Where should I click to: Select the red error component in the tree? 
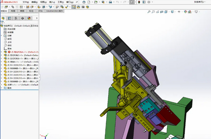point(21,52)
